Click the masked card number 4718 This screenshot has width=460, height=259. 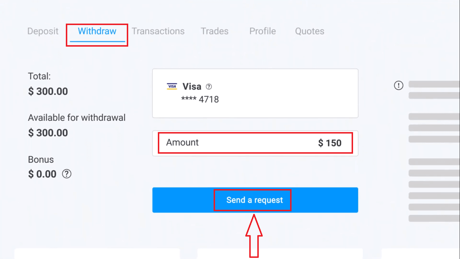click(200, 99)
